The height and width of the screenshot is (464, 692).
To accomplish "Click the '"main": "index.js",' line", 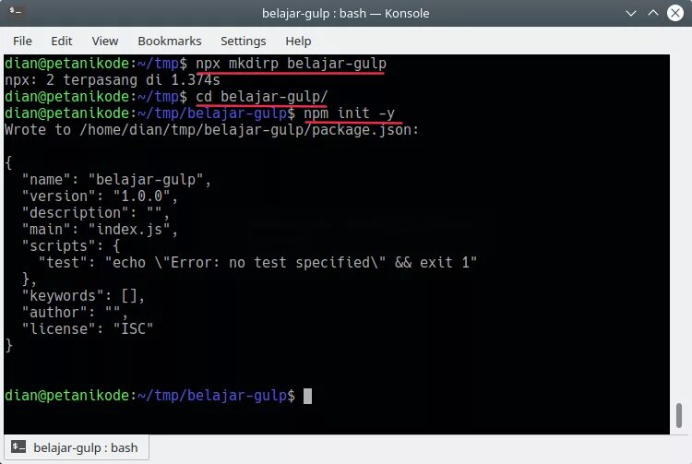I will tap(100, 230).
